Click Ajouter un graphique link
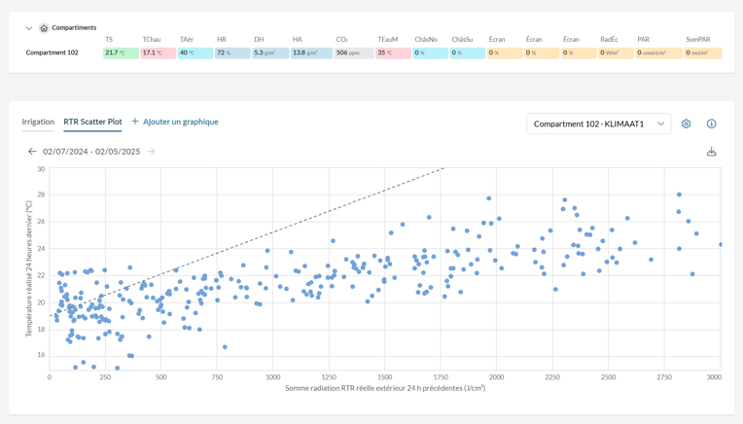 click(x=180, y=122)
